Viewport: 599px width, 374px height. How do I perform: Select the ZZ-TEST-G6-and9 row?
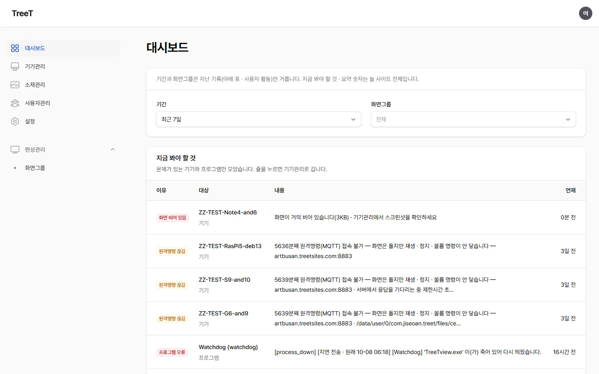pos(366,318)
